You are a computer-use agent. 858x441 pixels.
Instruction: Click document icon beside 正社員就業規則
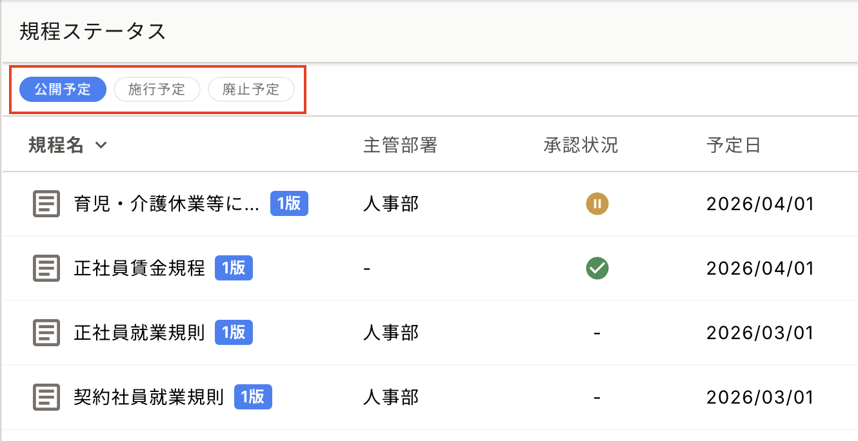(x=46, y=333)
